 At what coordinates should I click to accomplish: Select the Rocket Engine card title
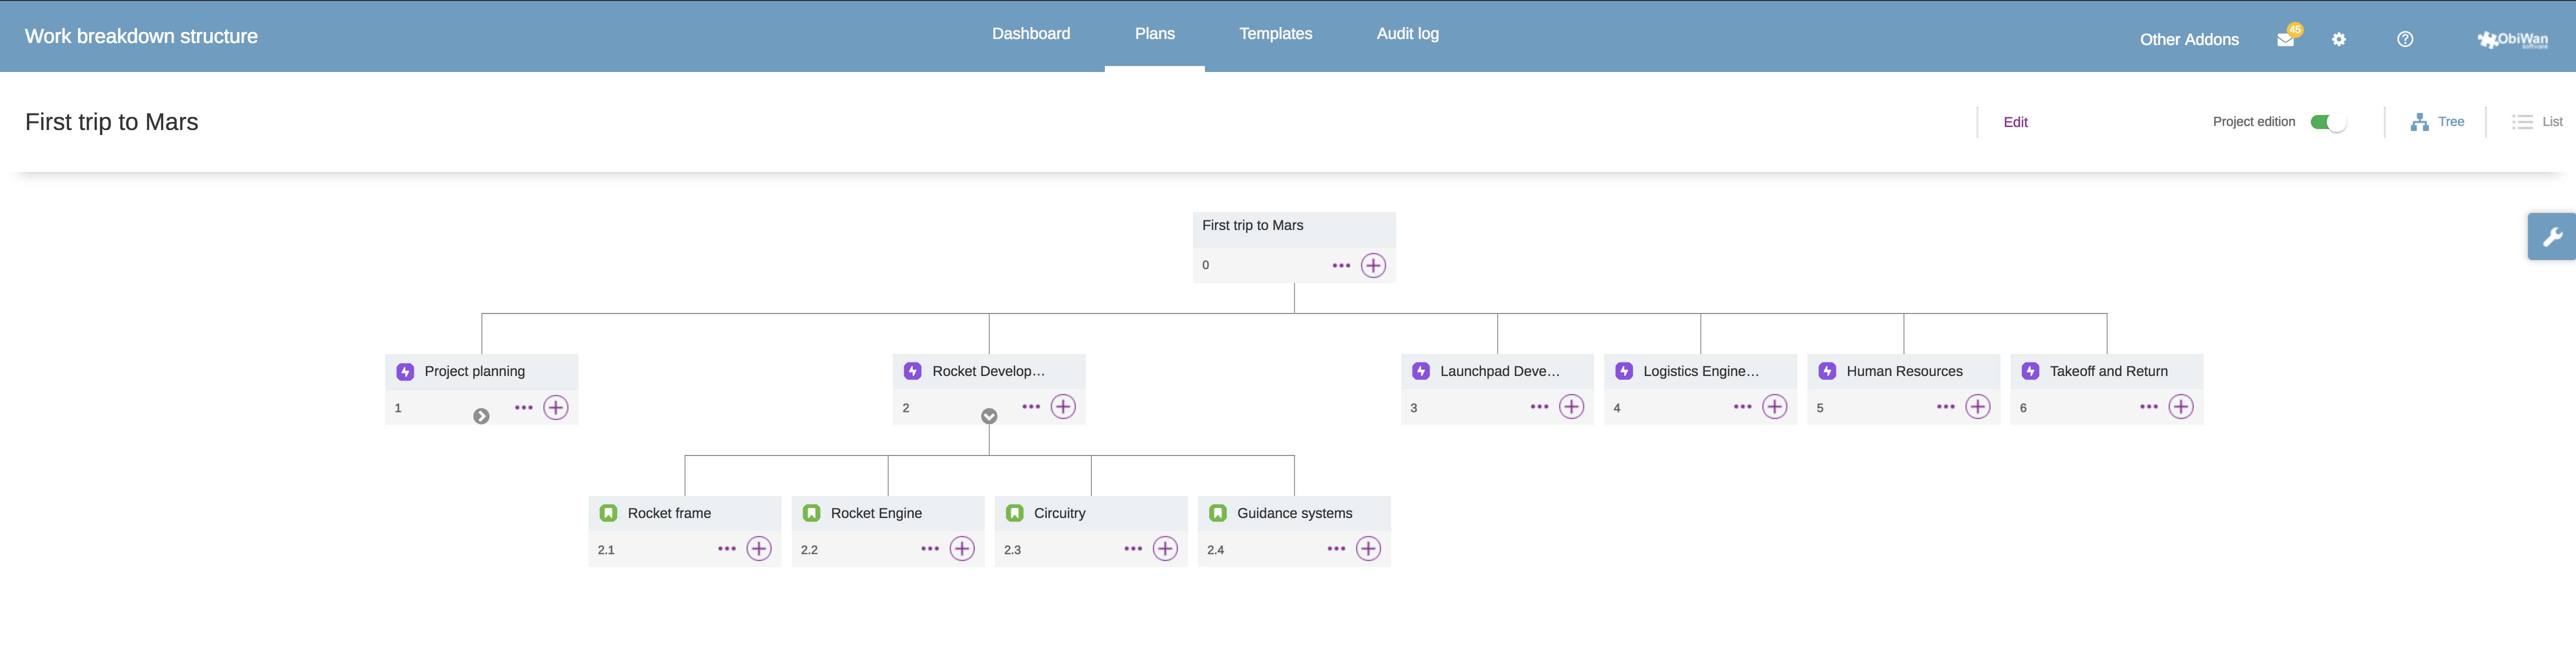click(x=876, y=513)
